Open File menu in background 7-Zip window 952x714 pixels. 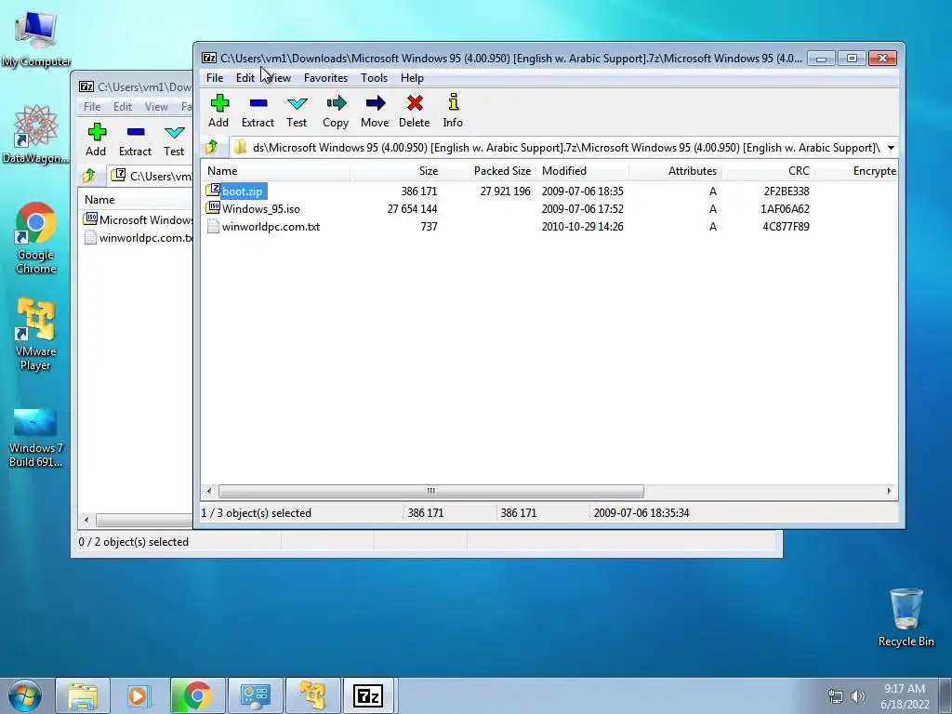[92, 106]
